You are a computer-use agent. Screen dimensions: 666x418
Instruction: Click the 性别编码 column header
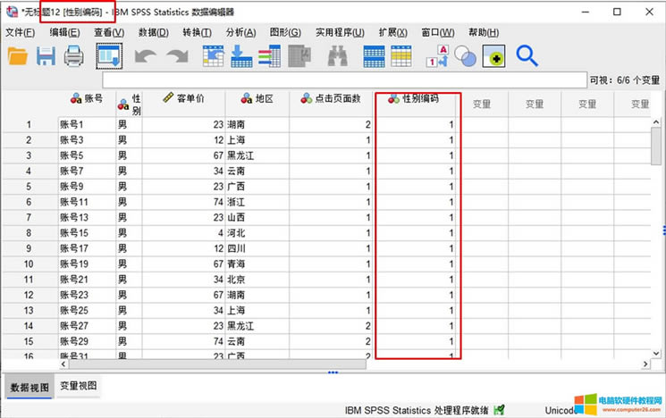(x=417, y=100)
